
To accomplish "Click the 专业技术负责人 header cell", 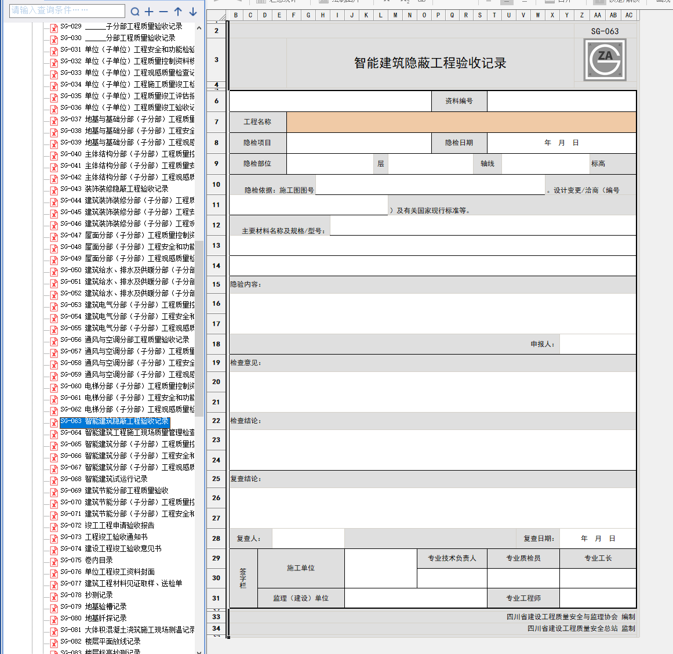I will pos(452,558).
